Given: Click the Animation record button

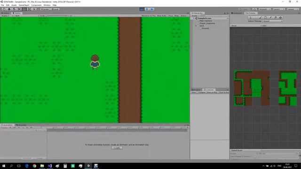Looking at the screenshot, I should 10,128.
